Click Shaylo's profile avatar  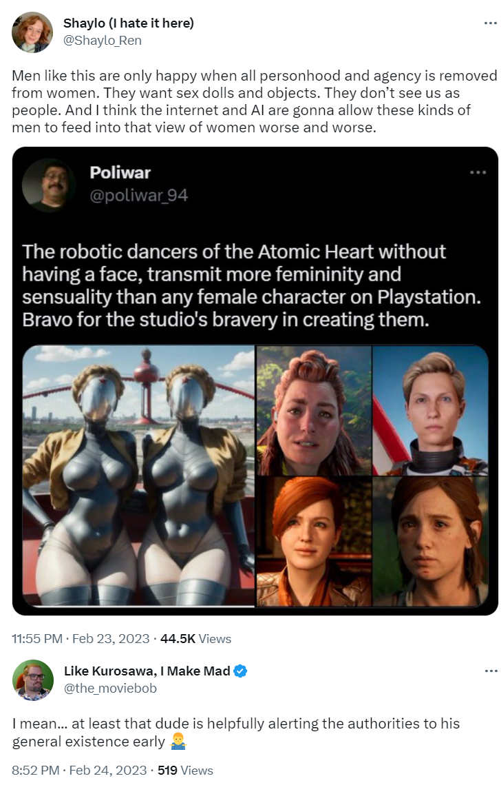click(x=32, y=32)
